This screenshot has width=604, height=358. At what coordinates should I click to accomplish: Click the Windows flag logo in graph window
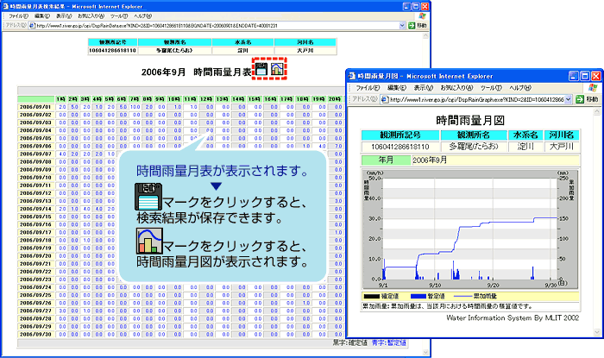coord(594,87)
